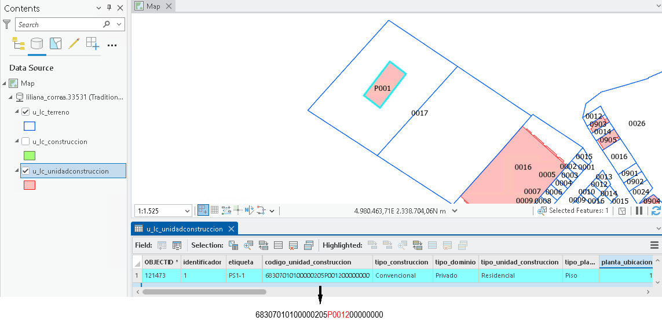Click the dynamic constraints line icon
The height and width of the screenshot is (335, 662).
click(261, 210)
